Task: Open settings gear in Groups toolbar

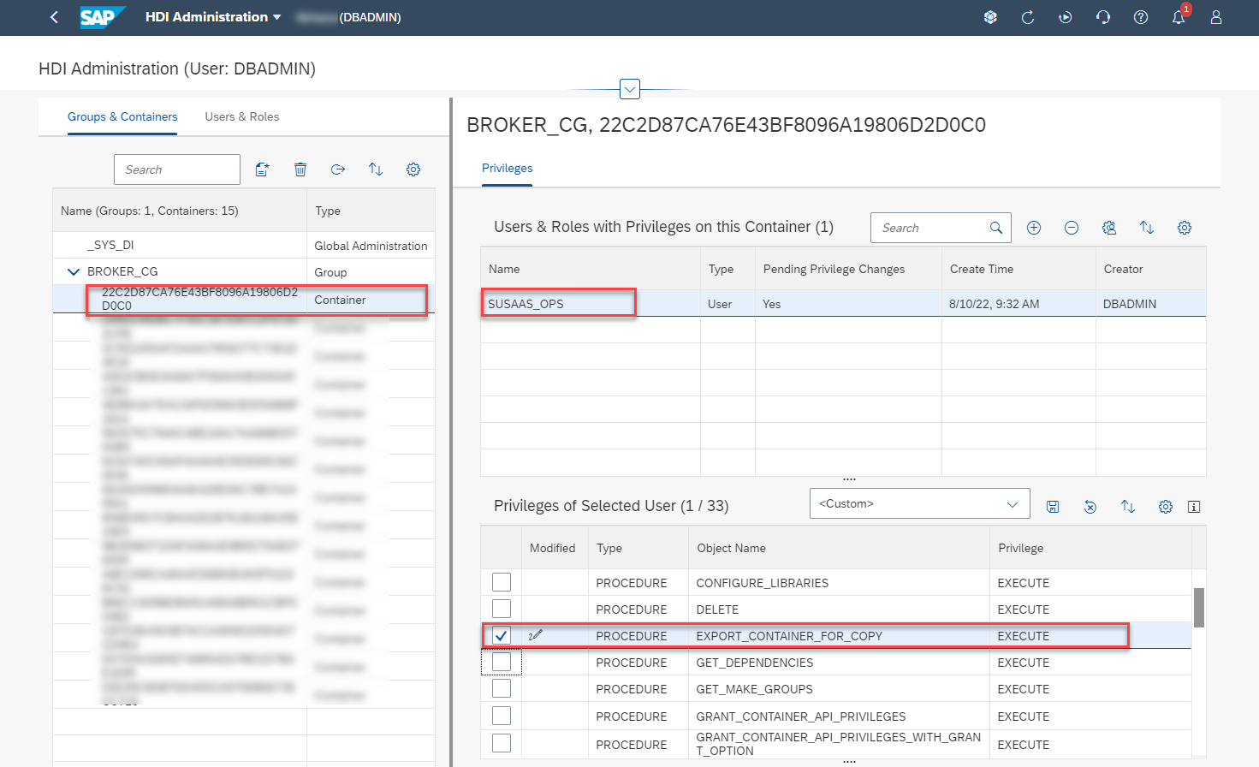Action: pos(413,169)
